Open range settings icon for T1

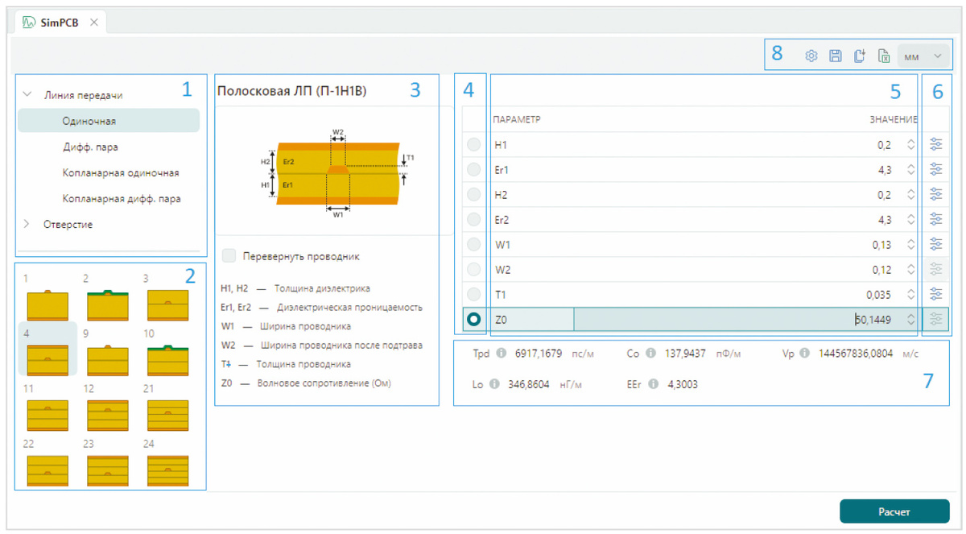click(935, 294)
